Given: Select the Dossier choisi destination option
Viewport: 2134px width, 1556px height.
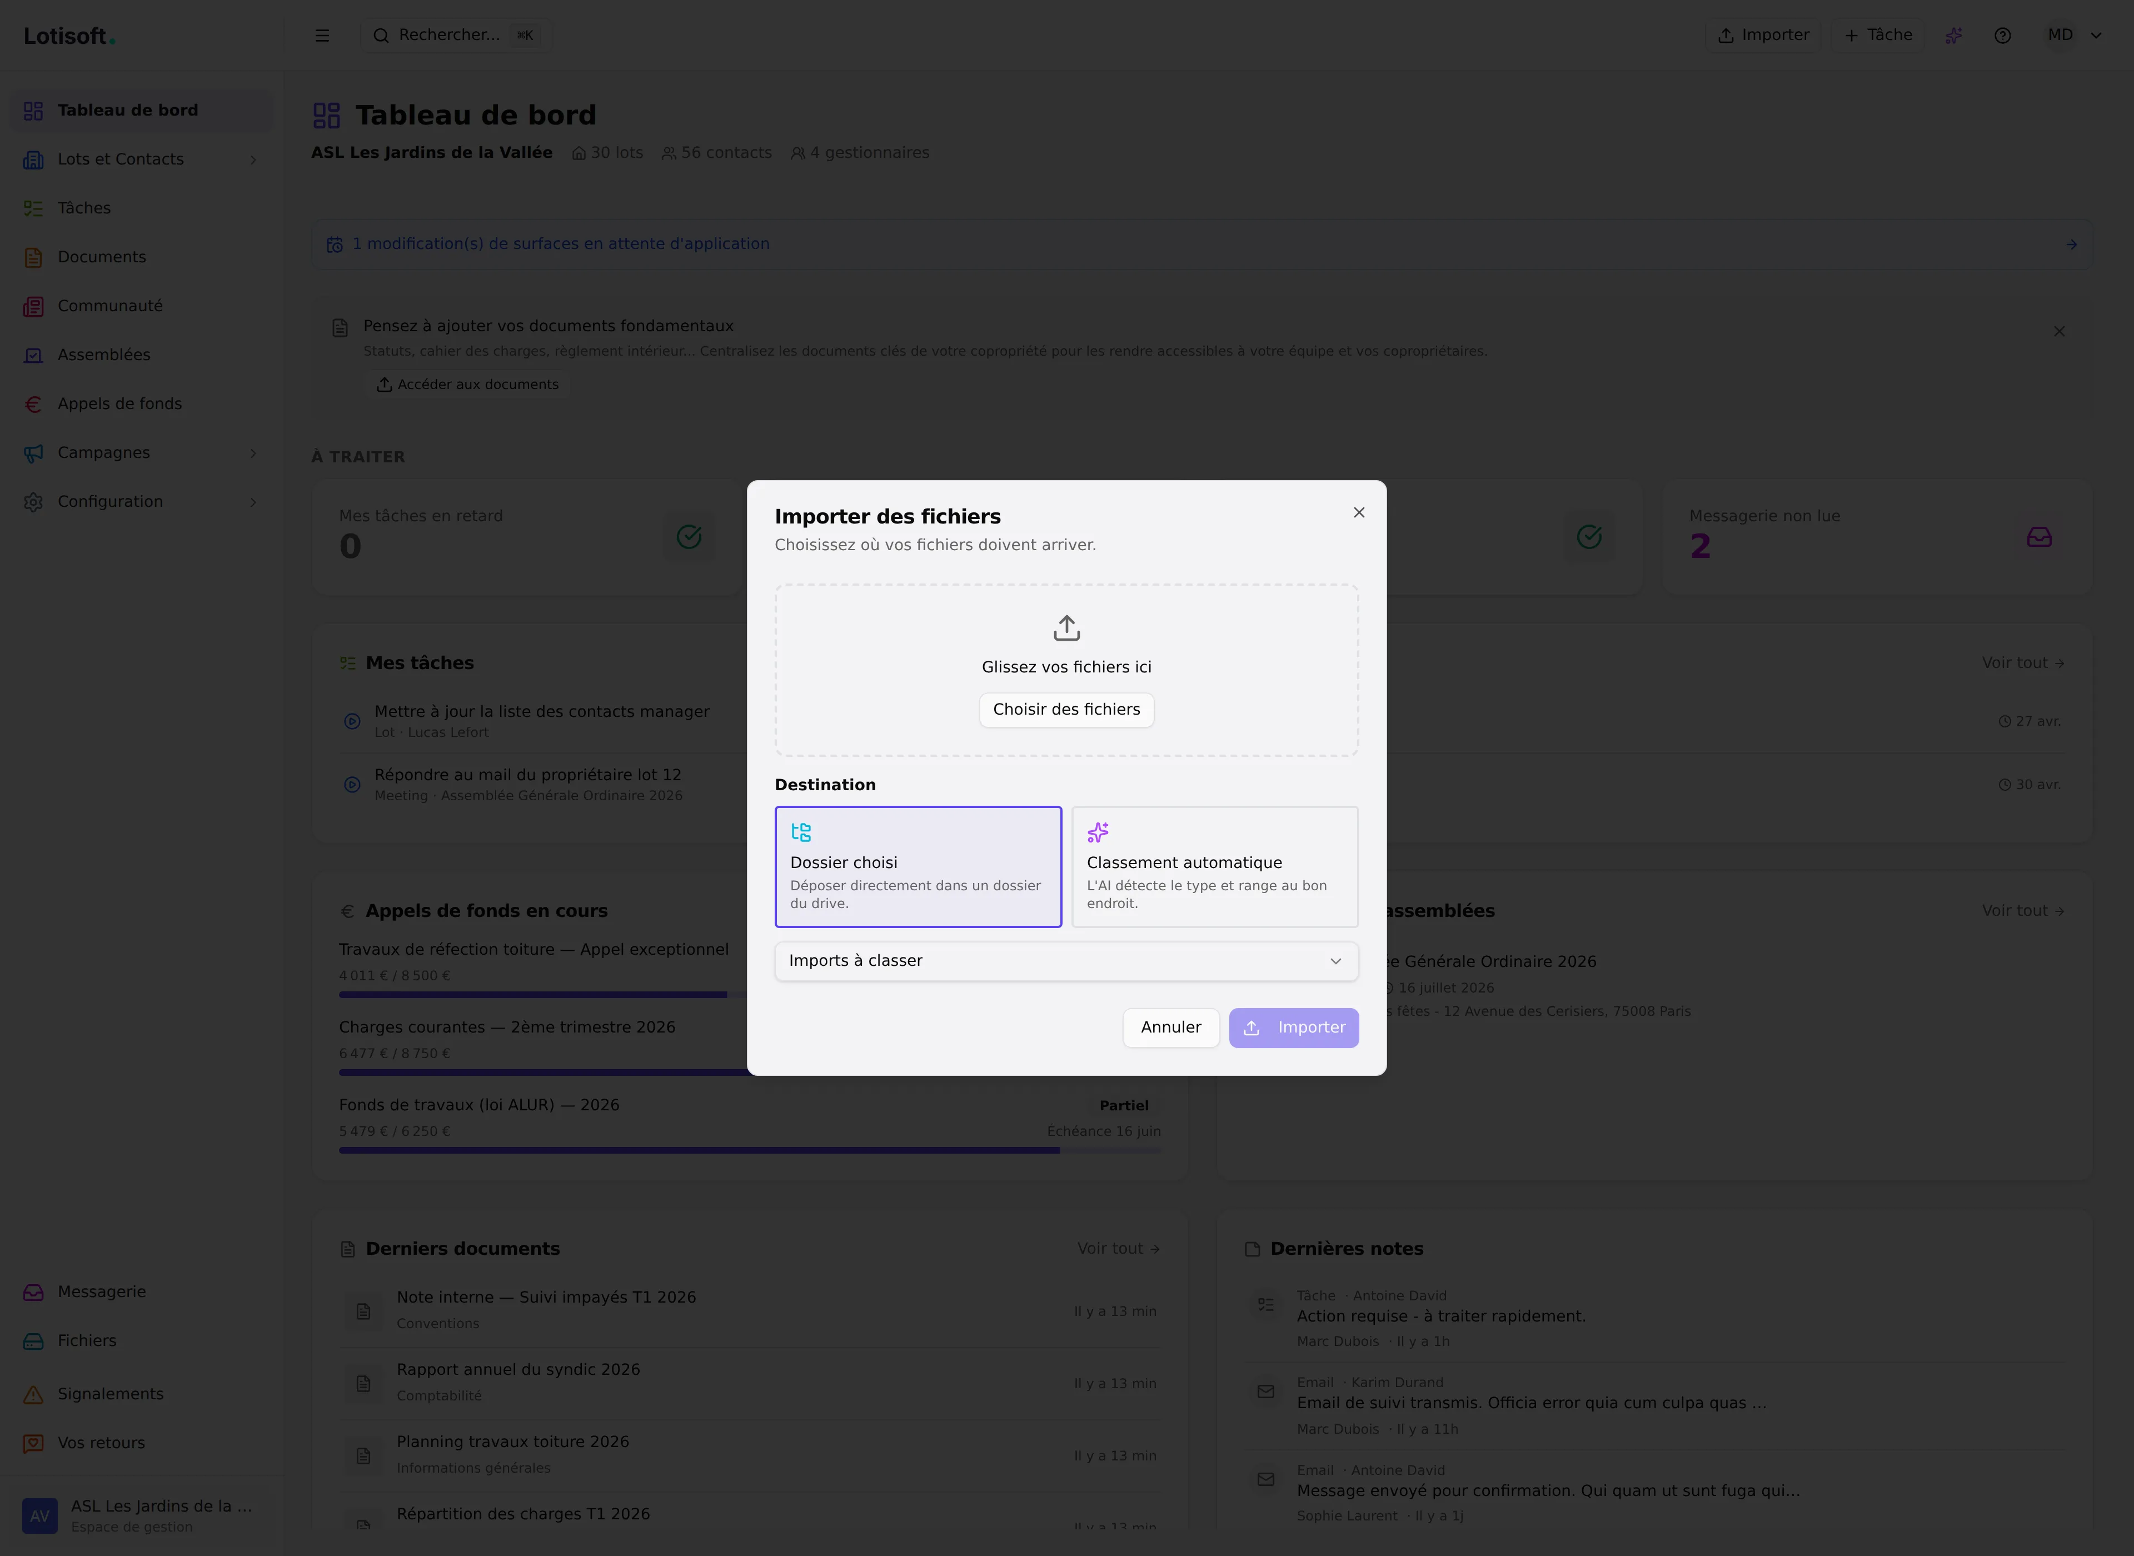Looking at the screenshot, I should coord(918,866).
